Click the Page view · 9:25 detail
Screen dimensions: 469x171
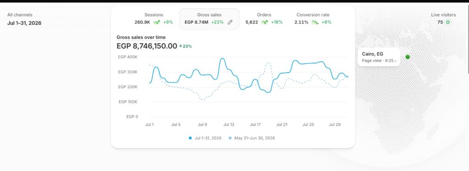pyautogui.click(x=379, y=60)
